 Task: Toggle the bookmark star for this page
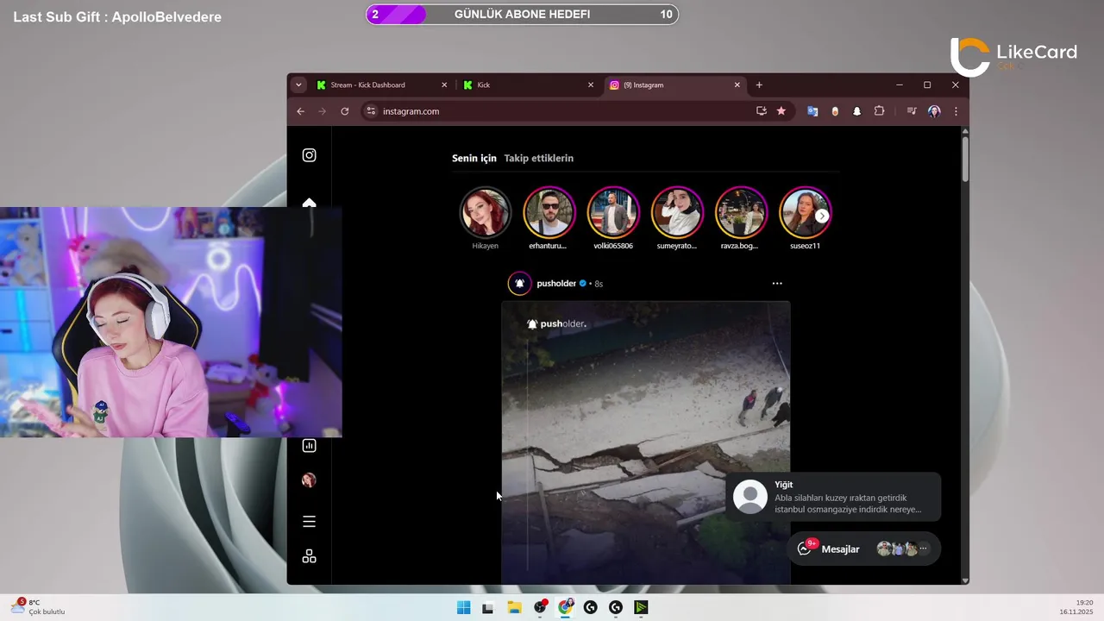point(781,111)
